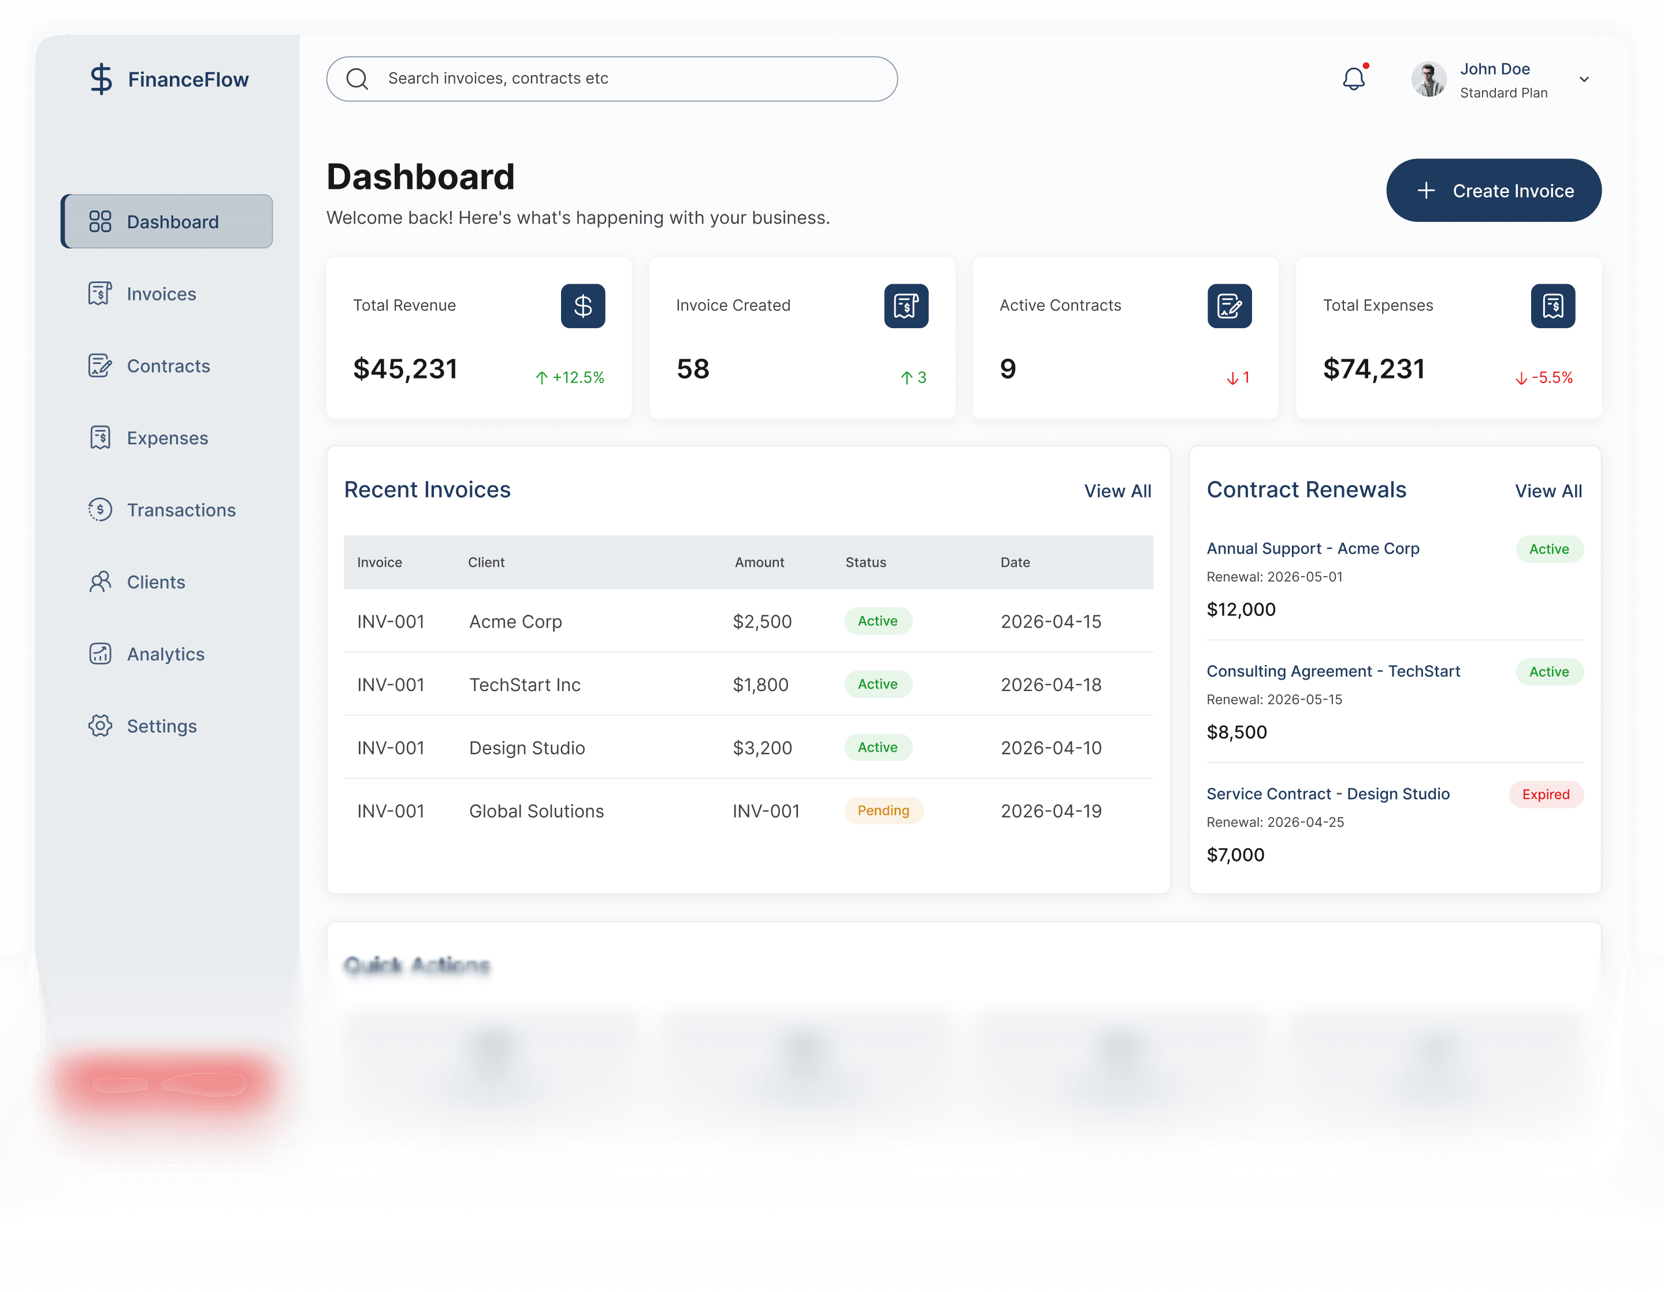1664x1292 pixels.
Task: Select Expenses in the sidebar
Action: click(x=167, y=438)
